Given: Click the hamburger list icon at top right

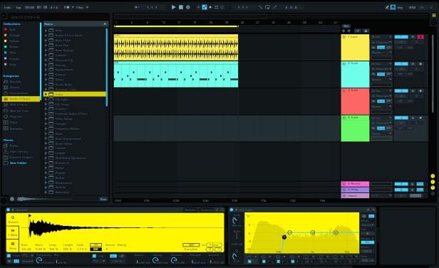Looking at the screenshot, I should coord(434,16).
